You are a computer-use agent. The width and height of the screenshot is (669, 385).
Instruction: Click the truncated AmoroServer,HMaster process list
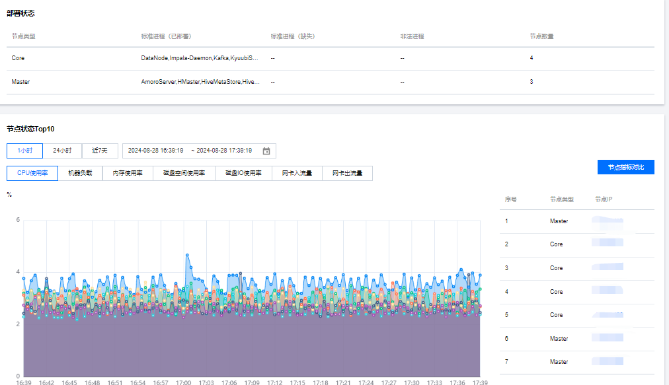(x=200, y=82)
